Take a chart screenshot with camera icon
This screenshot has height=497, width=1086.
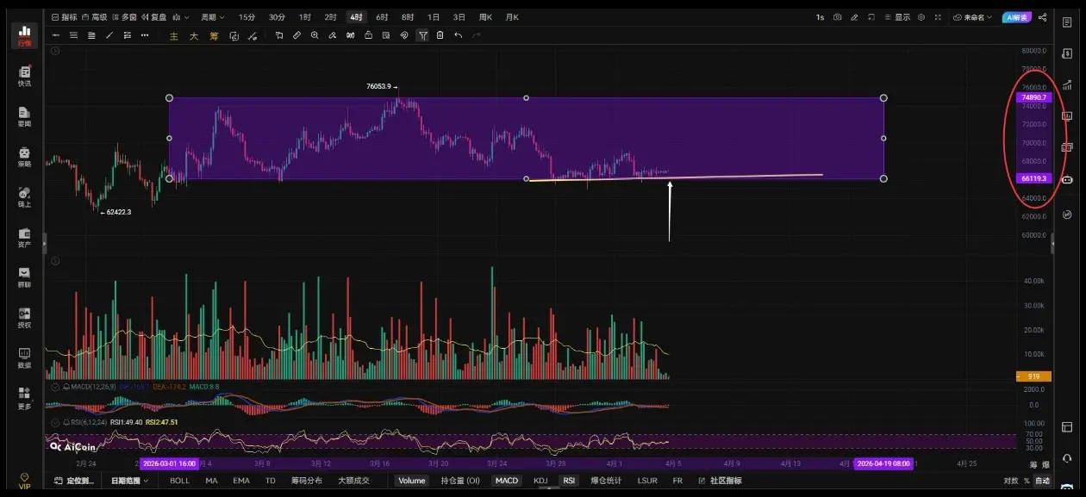[x=837, y=17]
